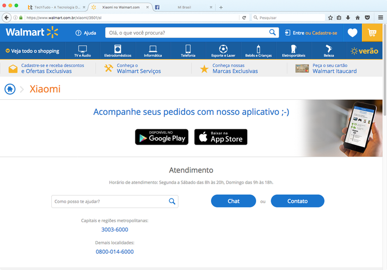Call the 3003-6000 phone number link
Viewport: 387px width, 270px height.
coord(115,230)
